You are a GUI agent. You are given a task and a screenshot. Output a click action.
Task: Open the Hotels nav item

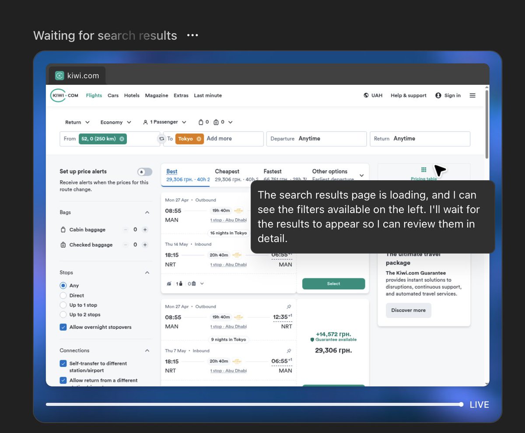tap(132, 95)
